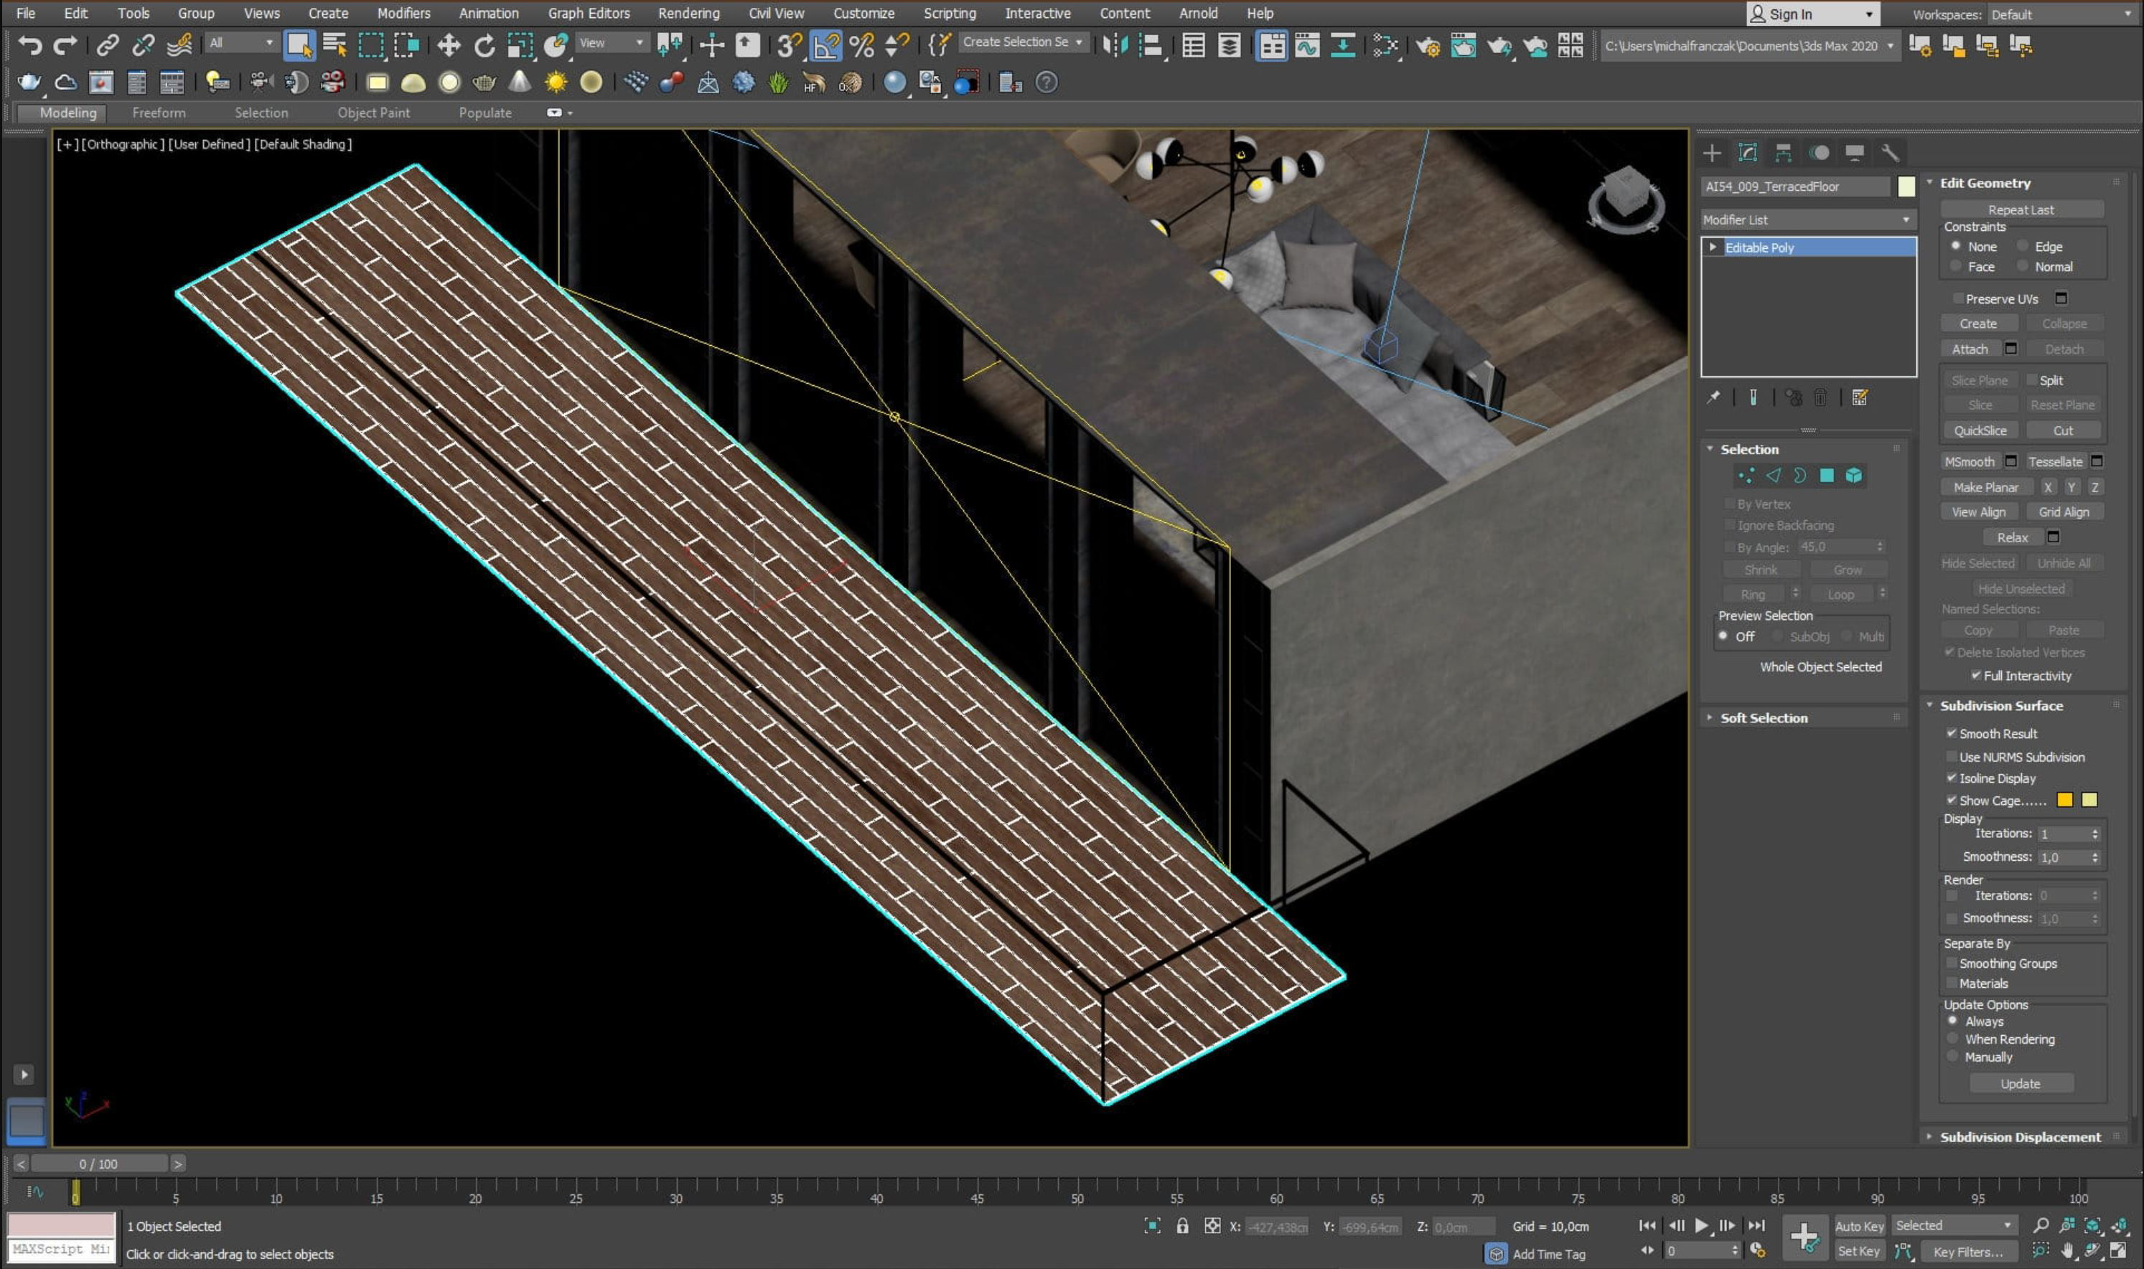Click the Play Animation button
Image resolution: width=2144 pixels, height=1269 pixels.
[x=1701, y=1225]
